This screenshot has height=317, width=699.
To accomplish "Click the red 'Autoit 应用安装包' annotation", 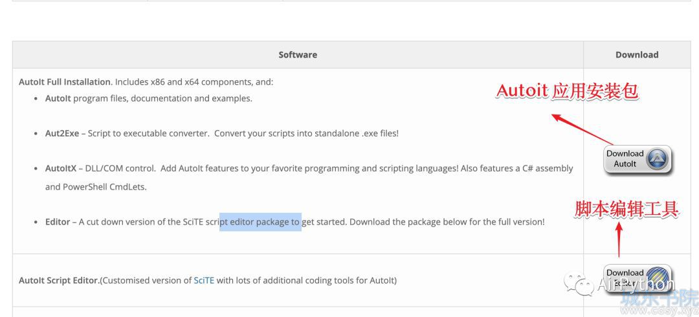I will 568,91.
